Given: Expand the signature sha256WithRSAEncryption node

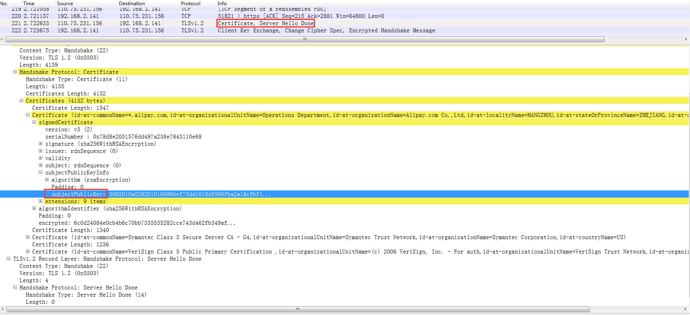Looking at the screenshot, I should [40, 144].
